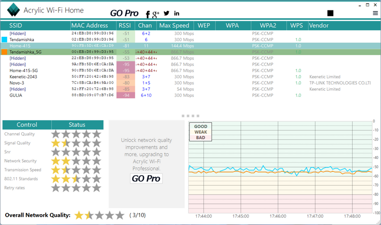
Task: Sort by RSSI column header
Action: [x=126, y=26]
